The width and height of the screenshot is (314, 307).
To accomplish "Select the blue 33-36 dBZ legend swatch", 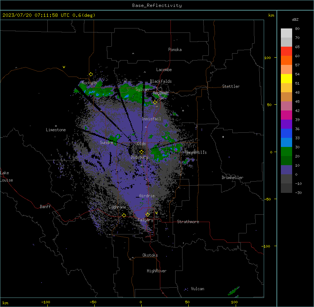I will (286, 133).
